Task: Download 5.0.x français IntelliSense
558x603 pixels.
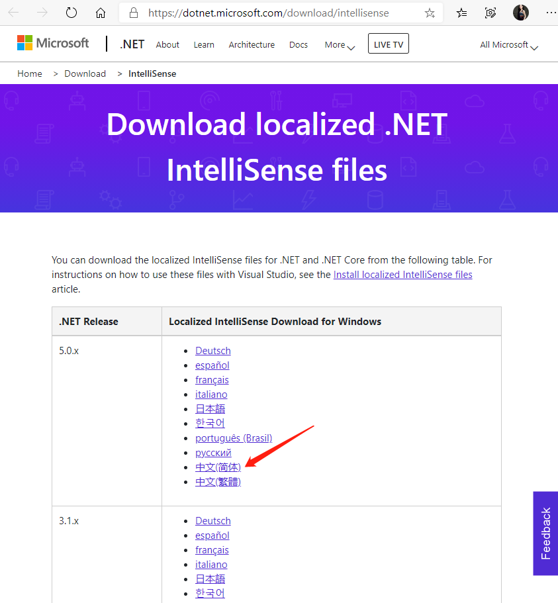Action: (212, 380)
